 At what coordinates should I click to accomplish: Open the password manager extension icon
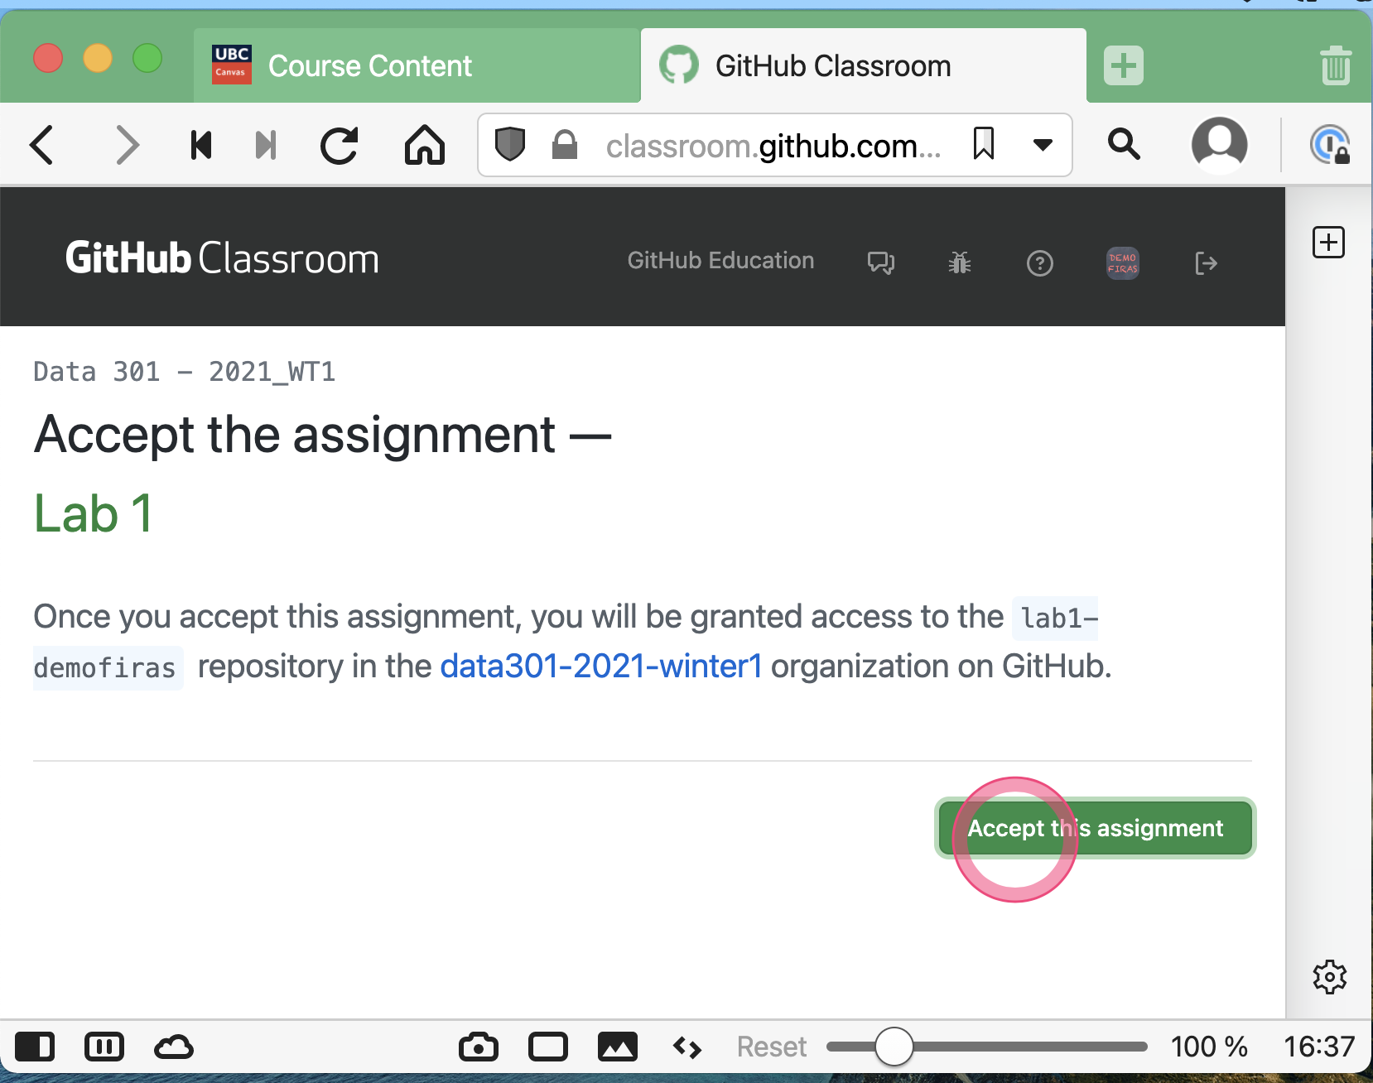click(x=1330, y=145)
